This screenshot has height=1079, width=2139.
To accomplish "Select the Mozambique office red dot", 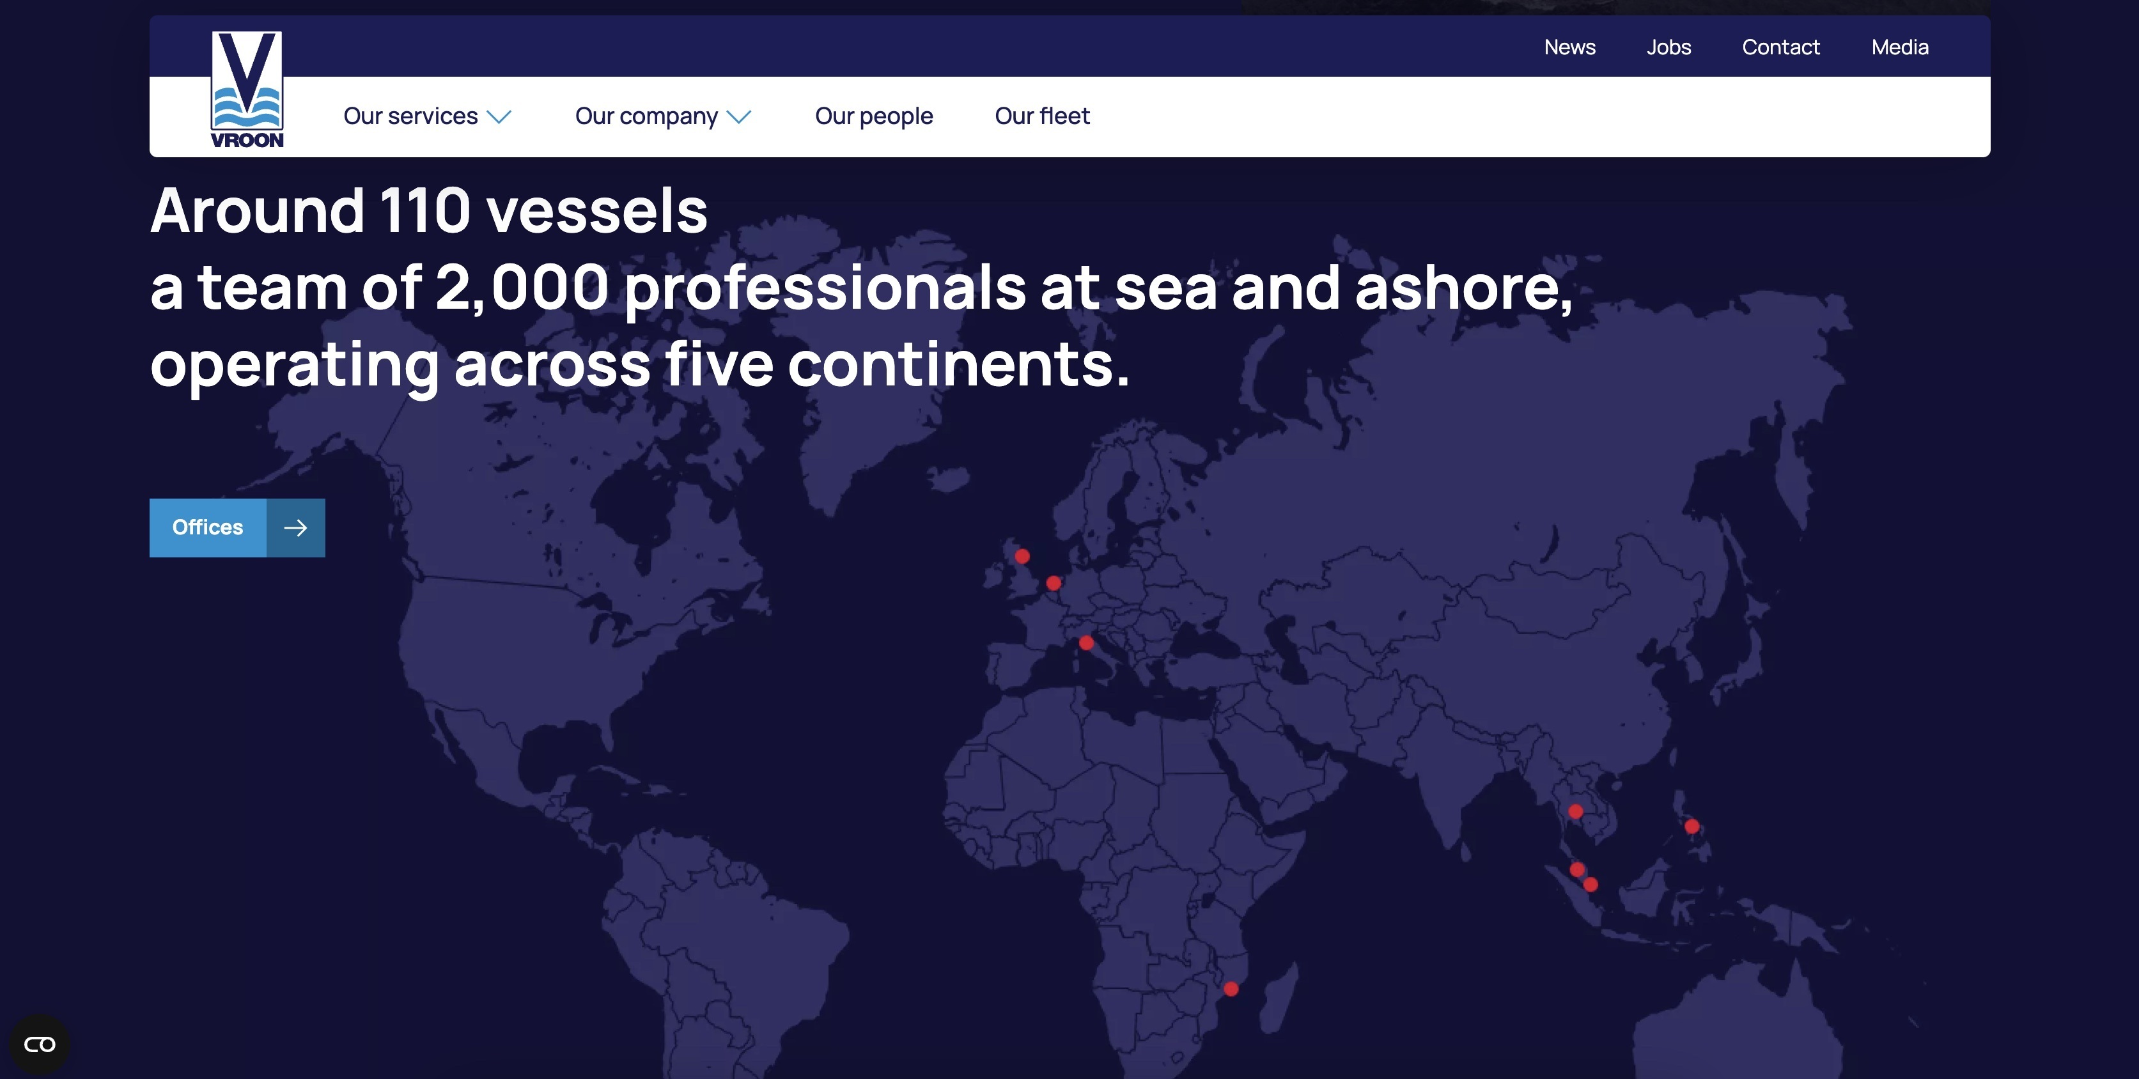I will pos(1231,988).
